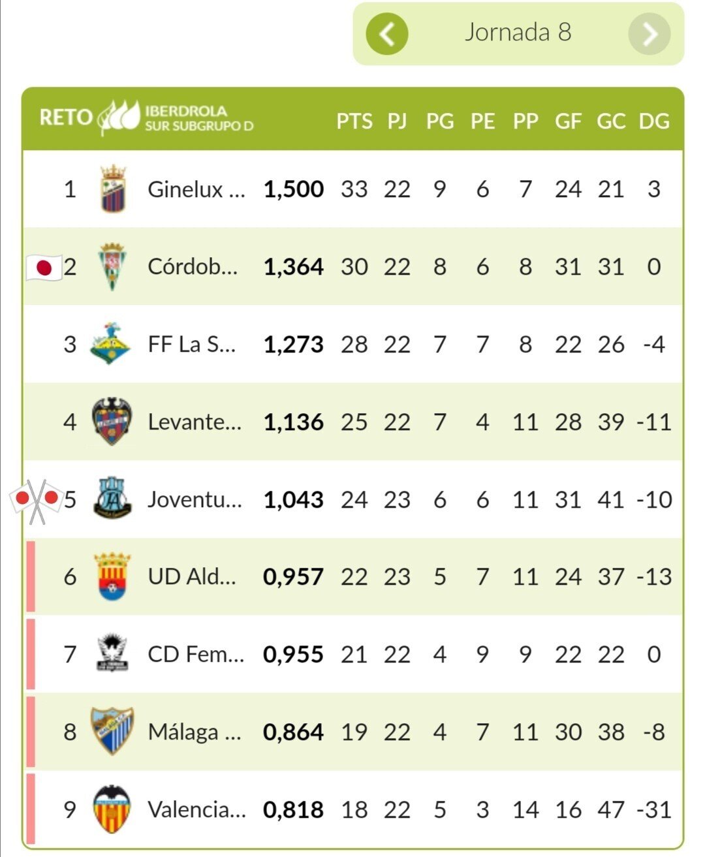Sort by the DG column header
The image size is (705, 857).
tap(654, 121)
